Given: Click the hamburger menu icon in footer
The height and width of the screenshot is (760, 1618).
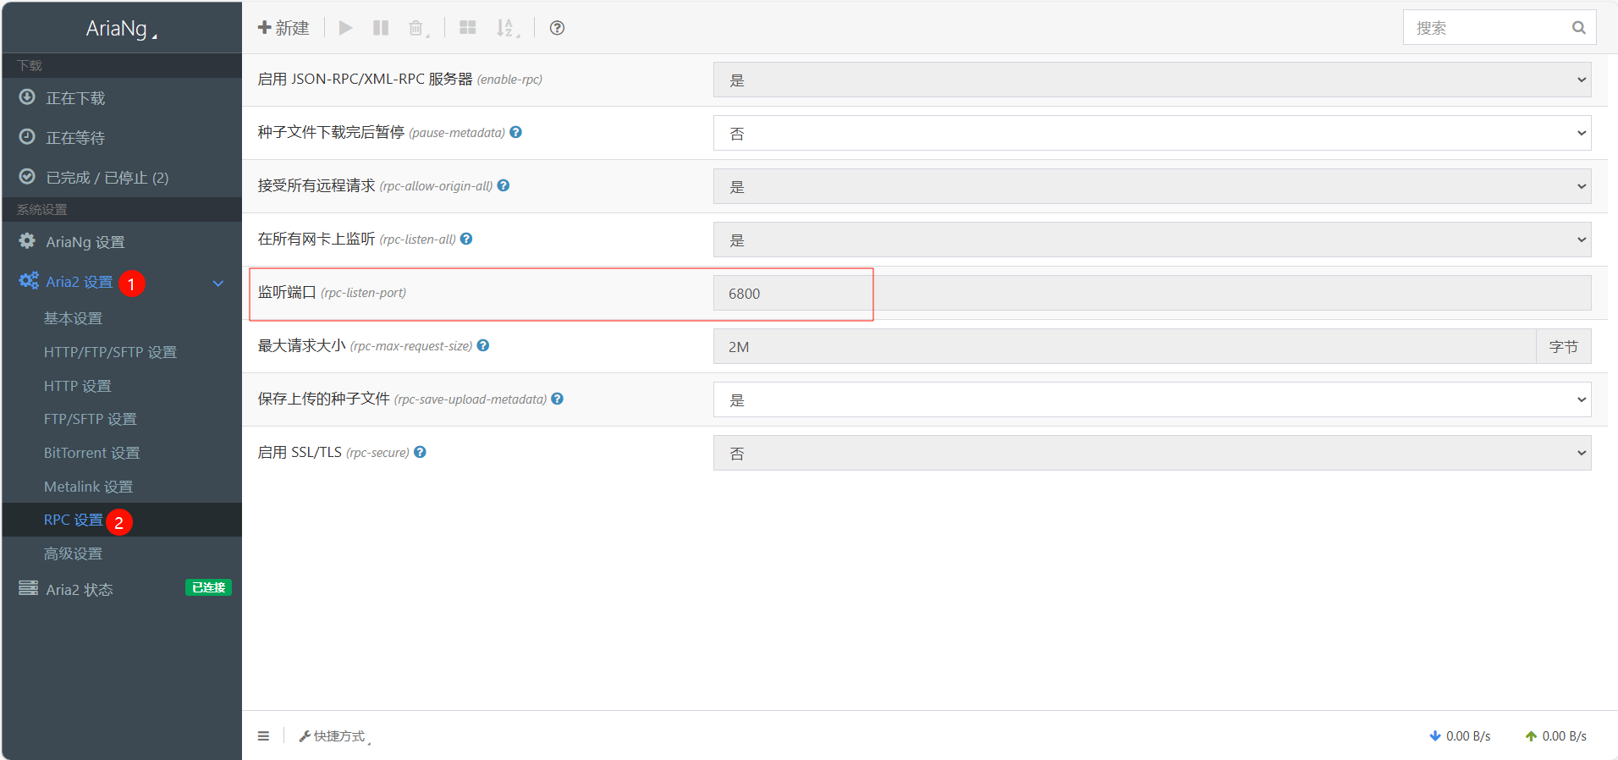Looking at the screenshot, I should coord(263,736).
